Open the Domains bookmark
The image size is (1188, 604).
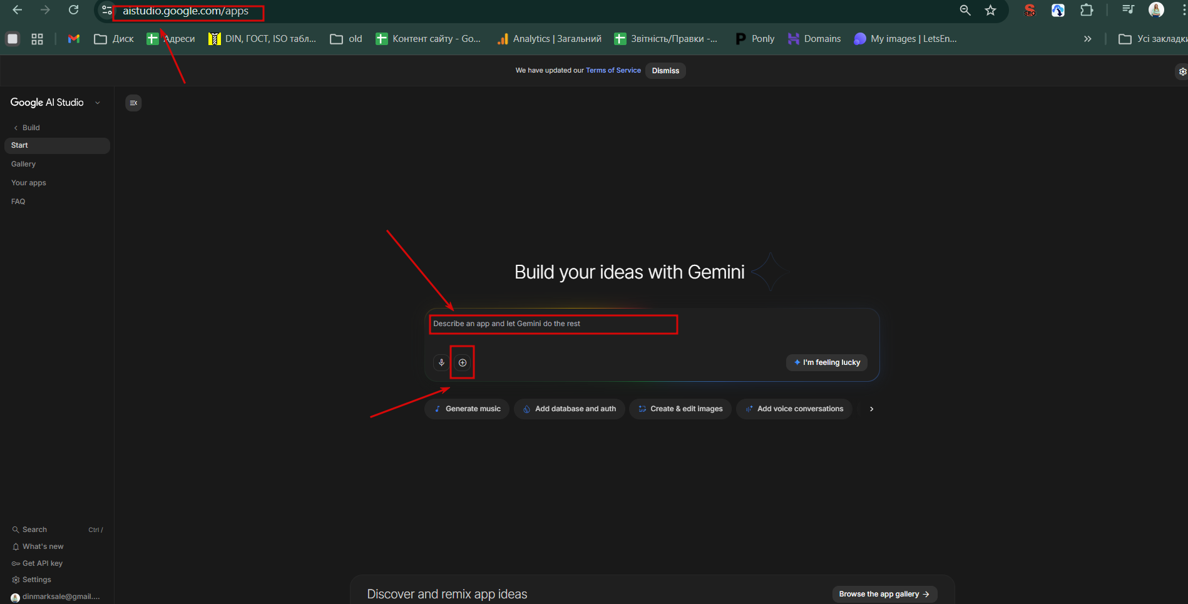click(x=814, y=39)
